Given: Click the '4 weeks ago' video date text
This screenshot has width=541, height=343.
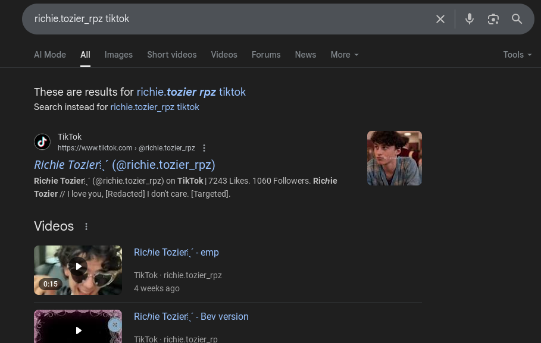Looking at the screenshot, I should click(157, 288).
